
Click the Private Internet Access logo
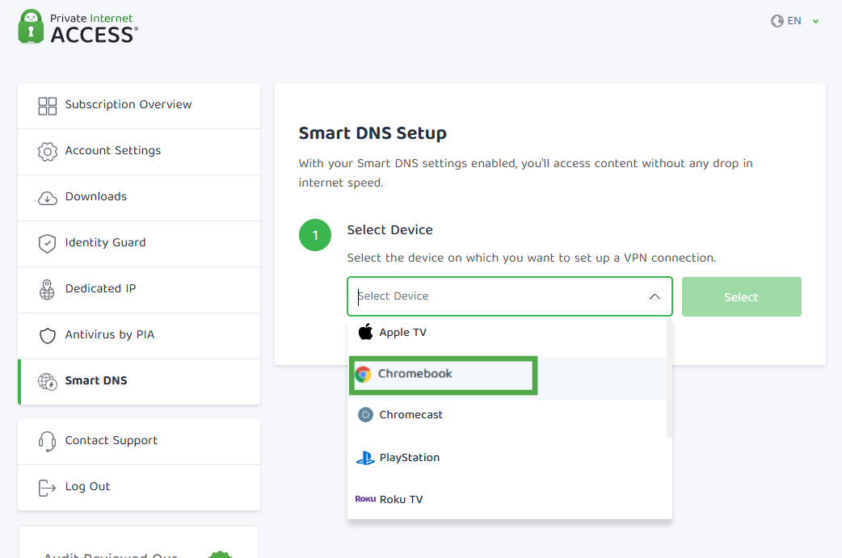(78, 27)
